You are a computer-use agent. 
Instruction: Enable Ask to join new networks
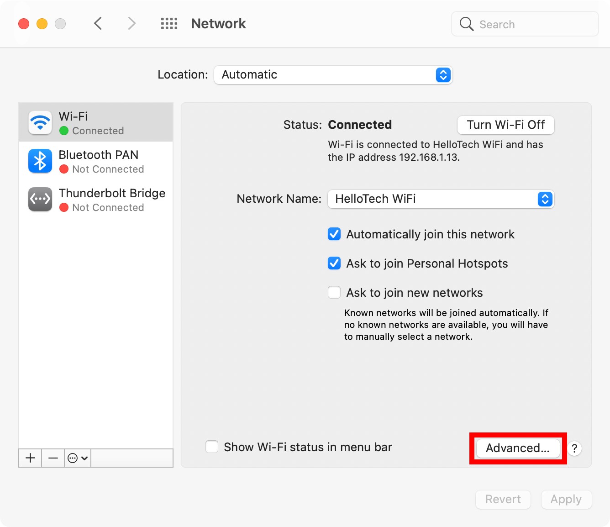pos(334,293)
